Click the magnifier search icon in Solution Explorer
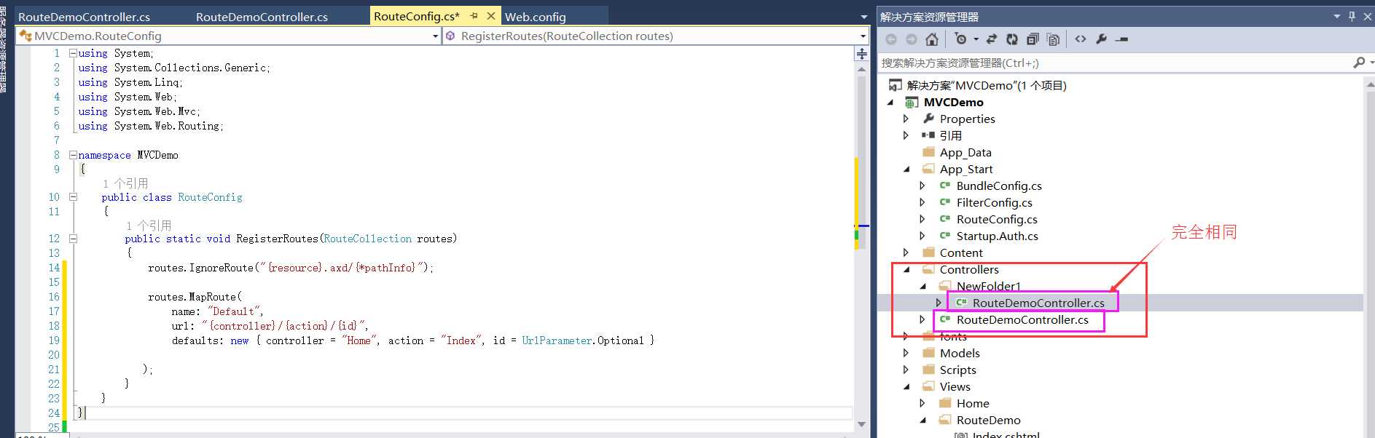The height and width of the screenshot is (438, 1375). (1359, 63)
